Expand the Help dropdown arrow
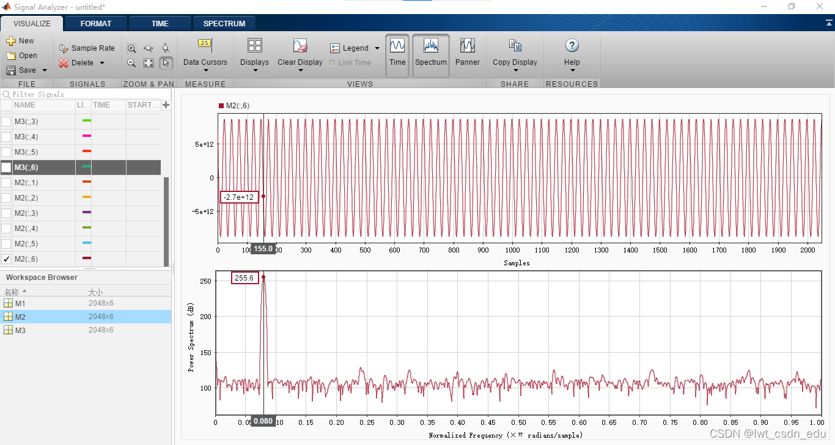 pyautogui.click(x=572, y=70)
